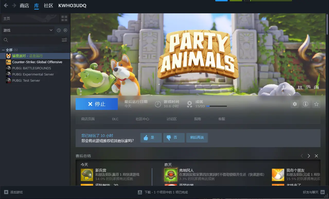329x199 pixels.
Task: Toggle sort by recent activity clock icon
Action: coord(59,30)
